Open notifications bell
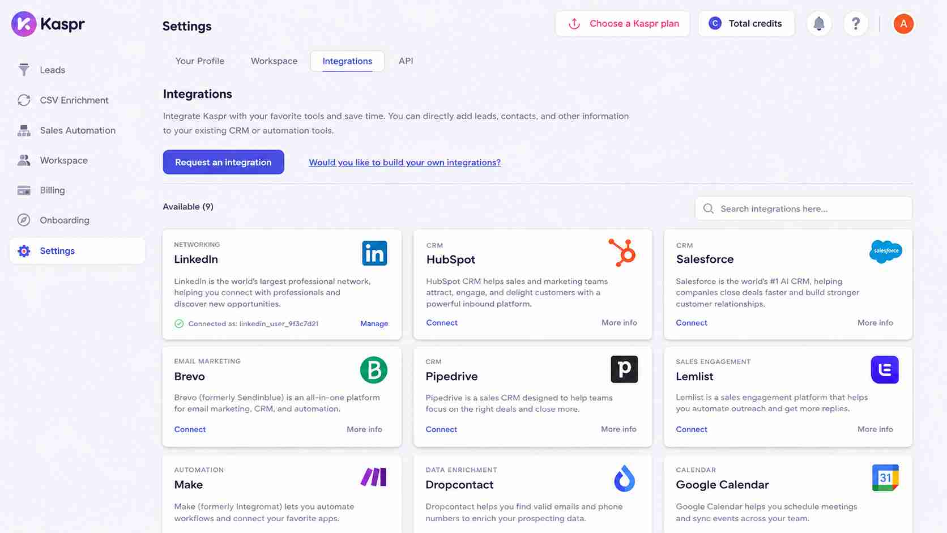The width and height of the screenshot is (947, 533). (x=819, y=24)
